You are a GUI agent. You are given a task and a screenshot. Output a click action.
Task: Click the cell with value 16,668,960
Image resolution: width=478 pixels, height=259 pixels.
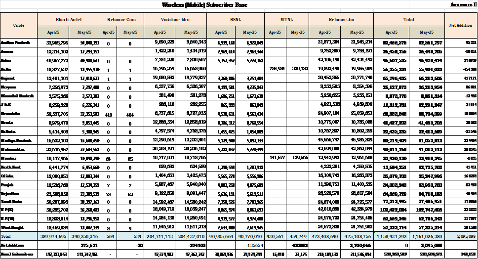click(x=191, y=69)
